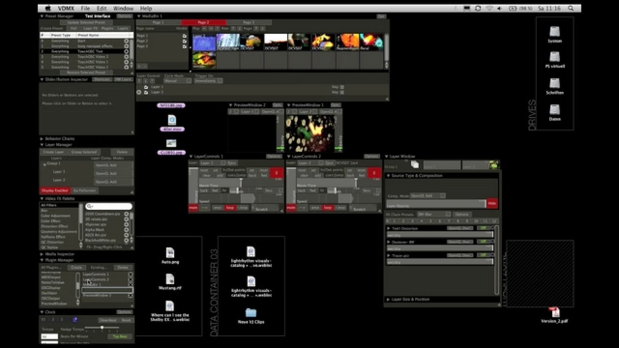Click Restore Selected Preset button

pyautogui.click(x=86, y=72)
